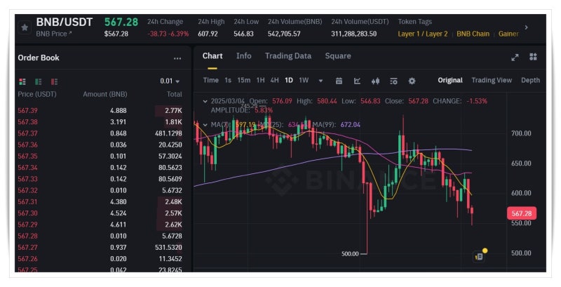Viewport: 561px width, 287px height.
Task: Open the 0.01 price precision dropdown
Action: 169,81
